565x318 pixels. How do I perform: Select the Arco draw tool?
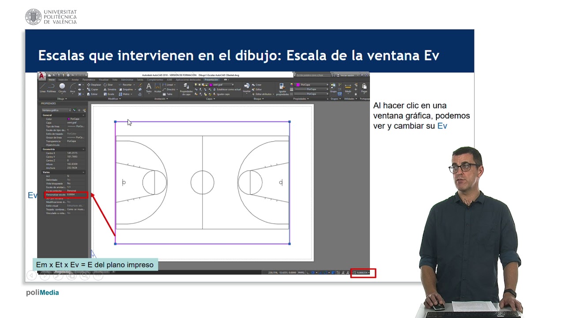(72, 88)
